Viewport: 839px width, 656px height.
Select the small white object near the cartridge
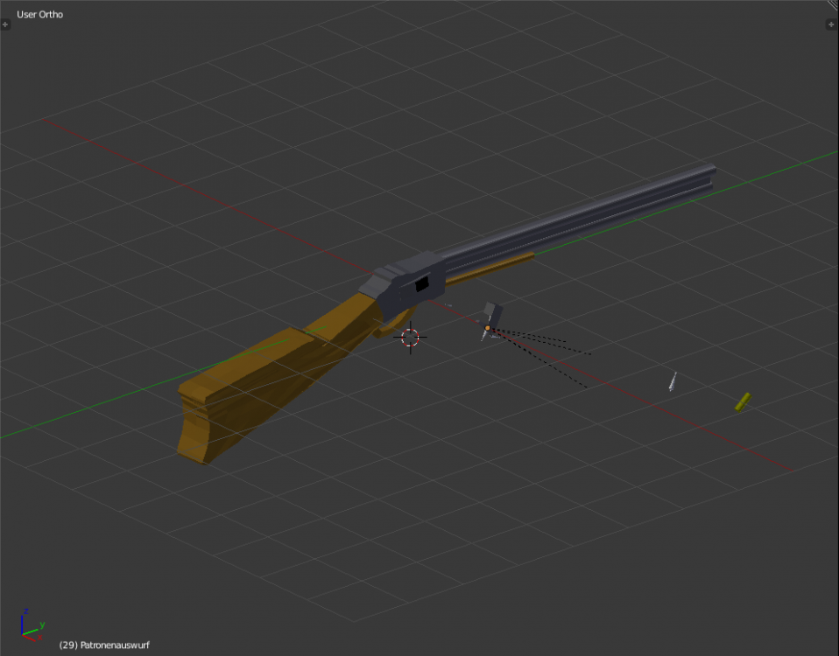point(673,381)
